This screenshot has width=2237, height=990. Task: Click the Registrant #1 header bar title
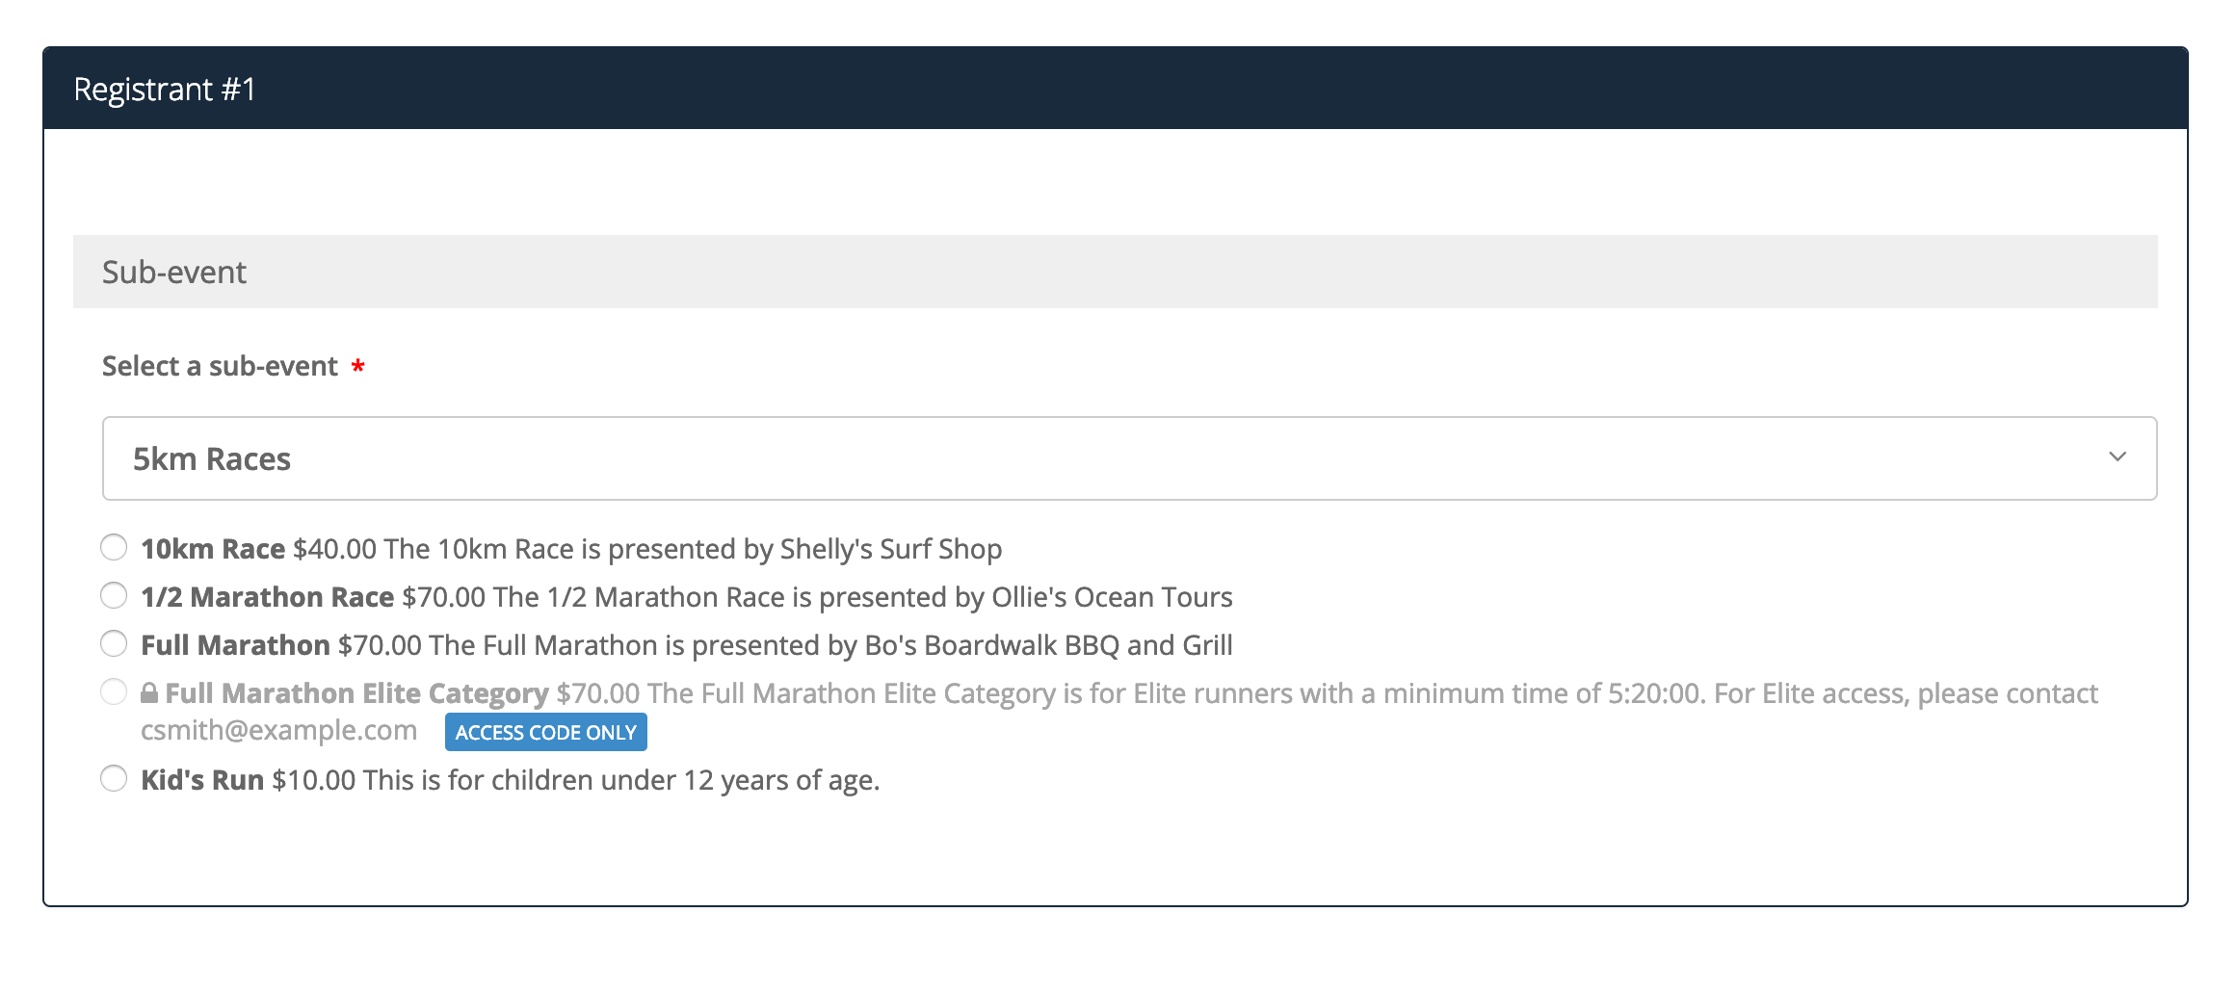(x=165, y=90)
